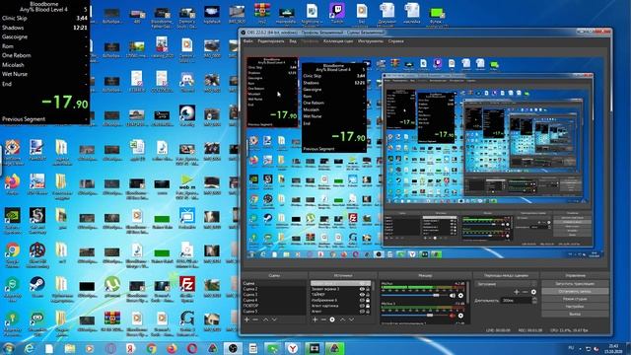
Task: Add a transition with the plus icon
Action: [517, 292]
